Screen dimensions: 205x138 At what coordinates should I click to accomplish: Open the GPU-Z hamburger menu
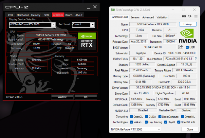click(196, 16)
